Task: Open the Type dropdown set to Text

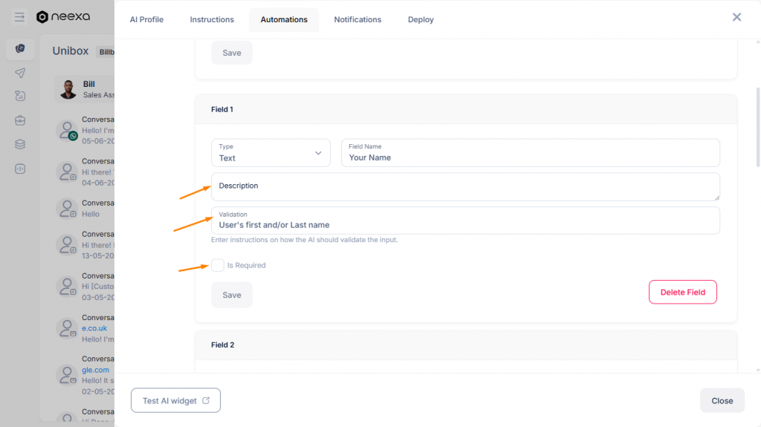Action: (x=271, y=153)
